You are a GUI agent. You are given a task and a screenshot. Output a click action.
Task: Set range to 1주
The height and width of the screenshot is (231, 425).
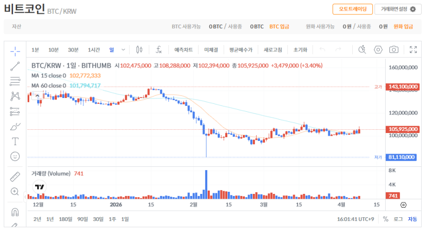click(113, 219)
